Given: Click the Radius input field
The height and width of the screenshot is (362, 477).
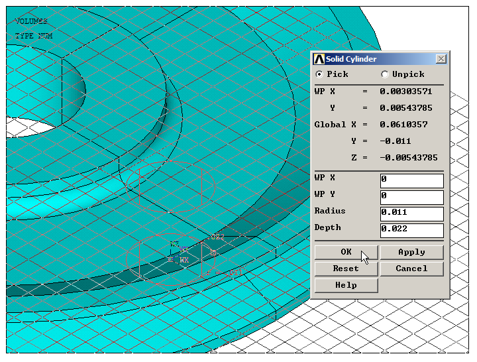Looking at the screenshot, I should [x=412, y=214].
